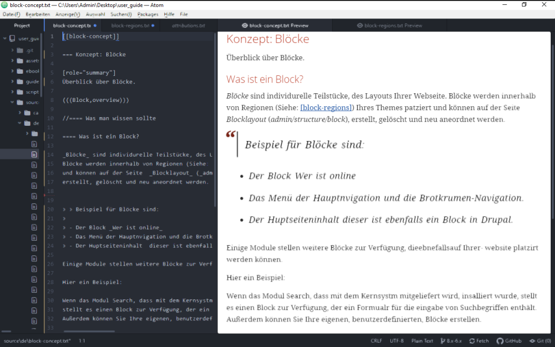Image resolution: width=555 pixels, height=347 pixels.
Task: Click the Plain Text grammar selector
Action: point(423,341)
